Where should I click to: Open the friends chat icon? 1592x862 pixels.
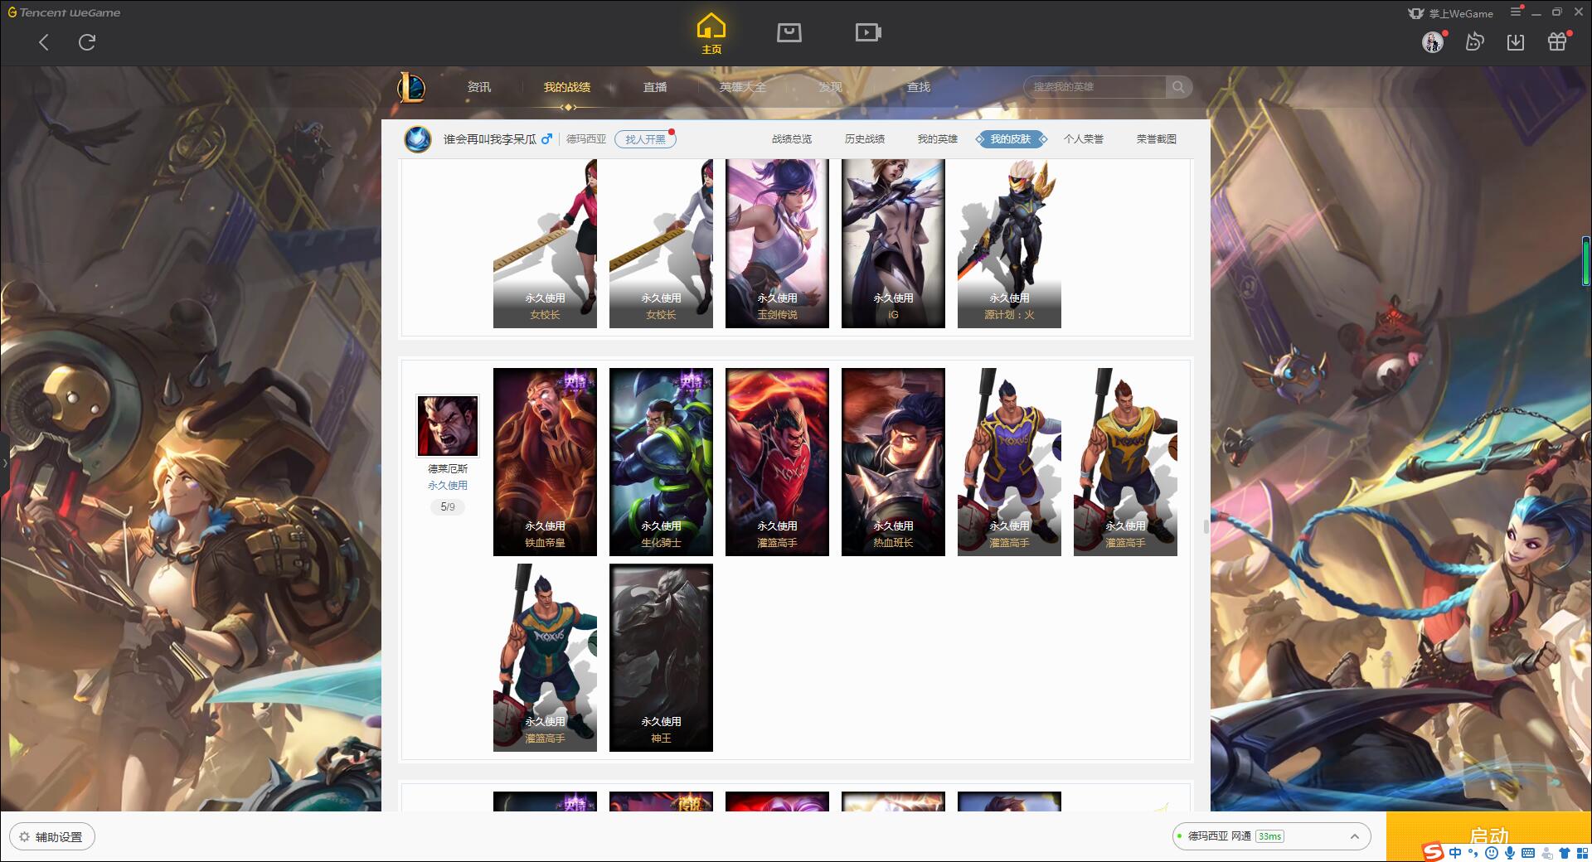click(x=1474, y=42)
